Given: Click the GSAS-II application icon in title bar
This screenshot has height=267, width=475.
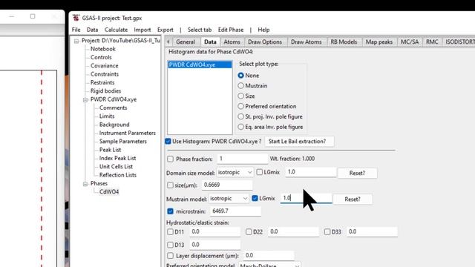Looking at the screenshot, I should tap(76, 18).
